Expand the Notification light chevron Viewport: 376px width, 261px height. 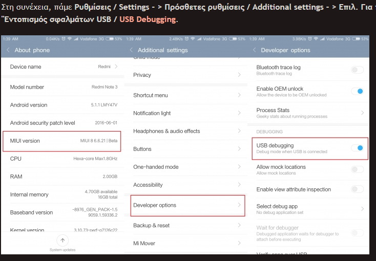point(239,113)
